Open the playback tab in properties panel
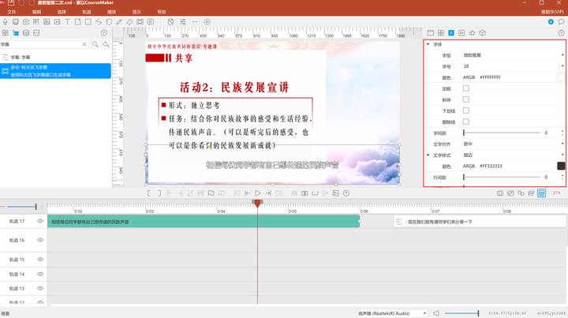568x318 pixels. coord(461,33)
